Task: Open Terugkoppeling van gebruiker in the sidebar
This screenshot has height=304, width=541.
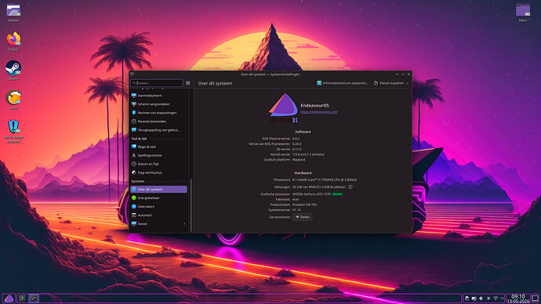Action: (158, 130)
